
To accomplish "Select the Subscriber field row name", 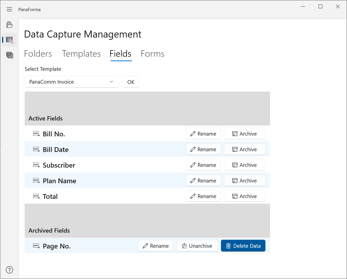I will click(x=59, y=165).
